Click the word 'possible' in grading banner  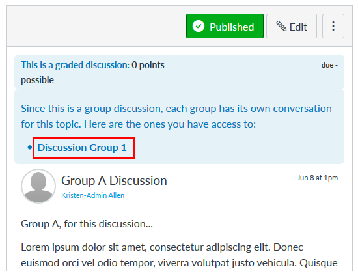[38, 81]
